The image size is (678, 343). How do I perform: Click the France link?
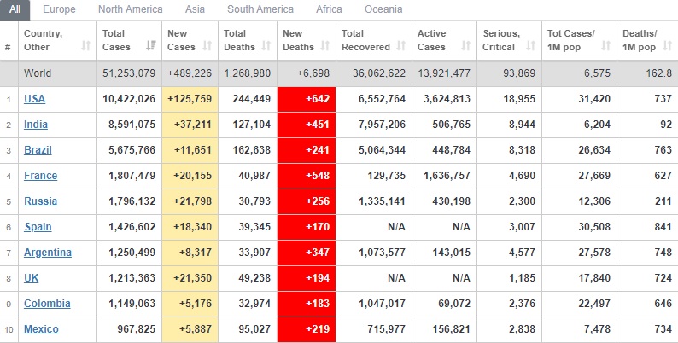(40, 176)
